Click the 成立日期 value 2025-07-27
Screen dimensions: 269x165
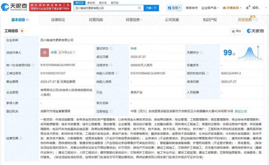click(138, 57)
